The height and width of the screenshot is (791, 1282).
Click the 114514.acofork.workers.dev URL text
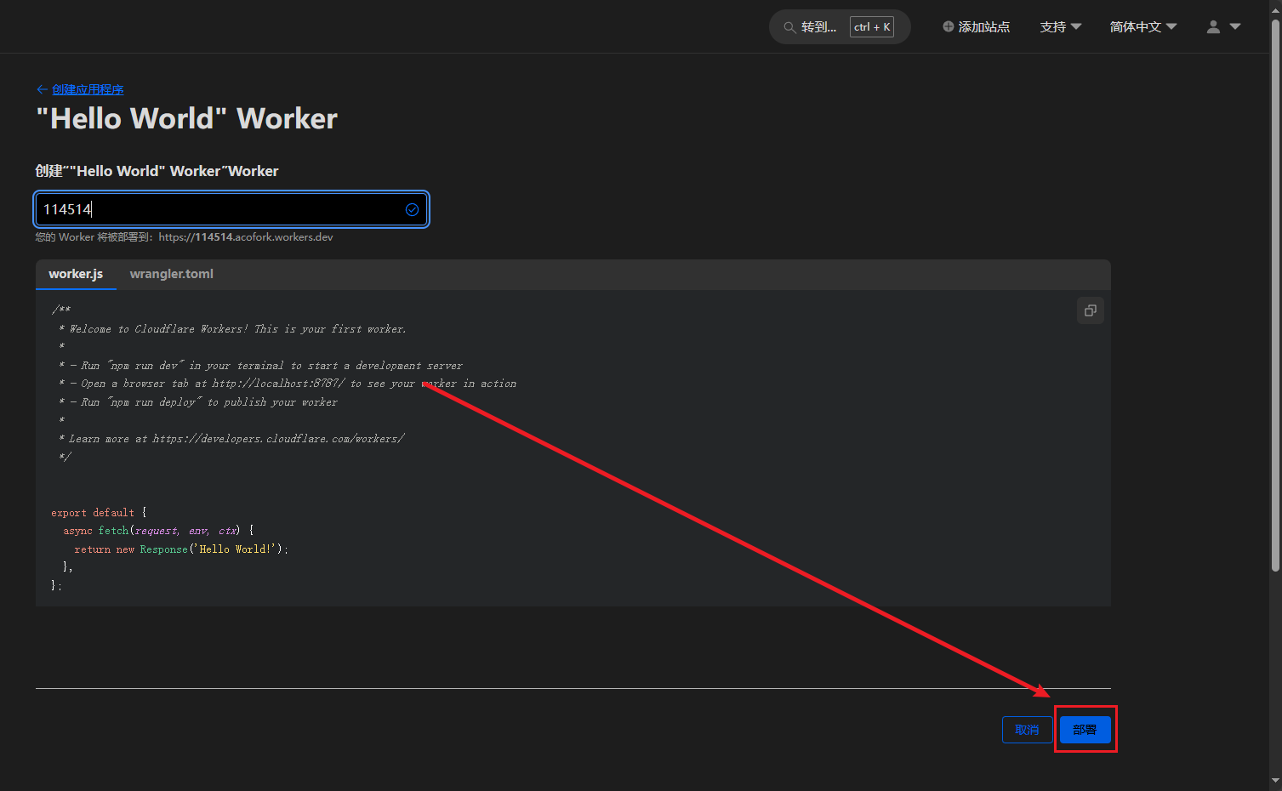[246, 237]
